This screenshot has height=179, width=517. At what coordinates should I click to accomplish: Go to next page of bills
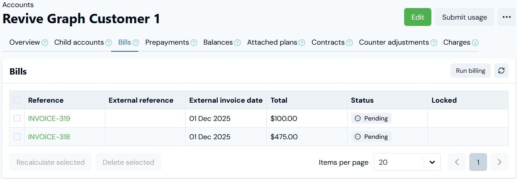click(x=500, y=162)
